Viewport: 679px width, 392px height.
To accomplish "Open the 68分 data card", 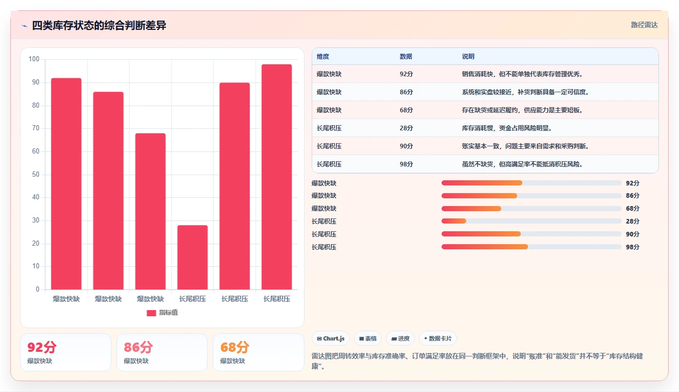I will coord(258,352).
